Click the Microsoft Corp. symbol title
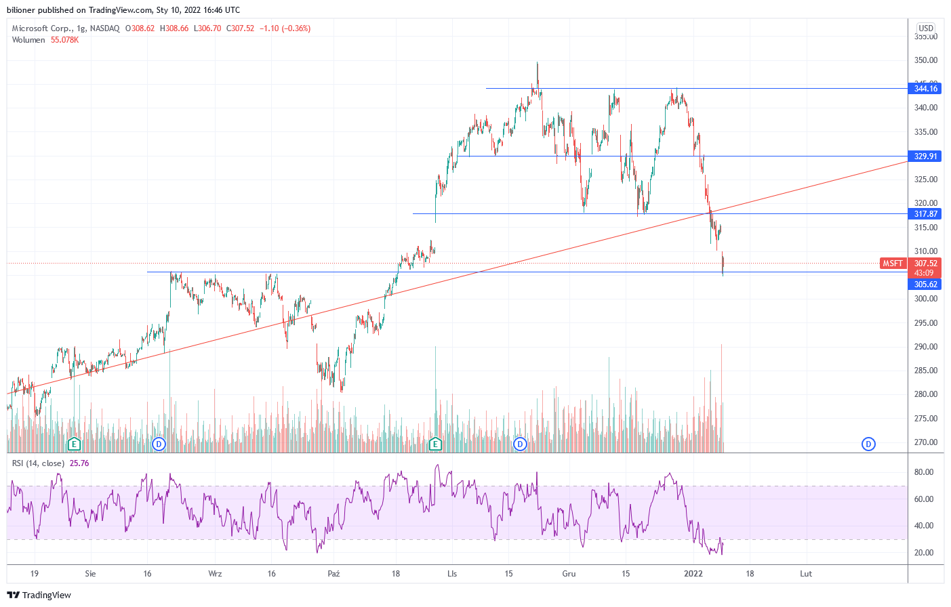Screen dimensions: 951x607 click(x=41, y=28)
